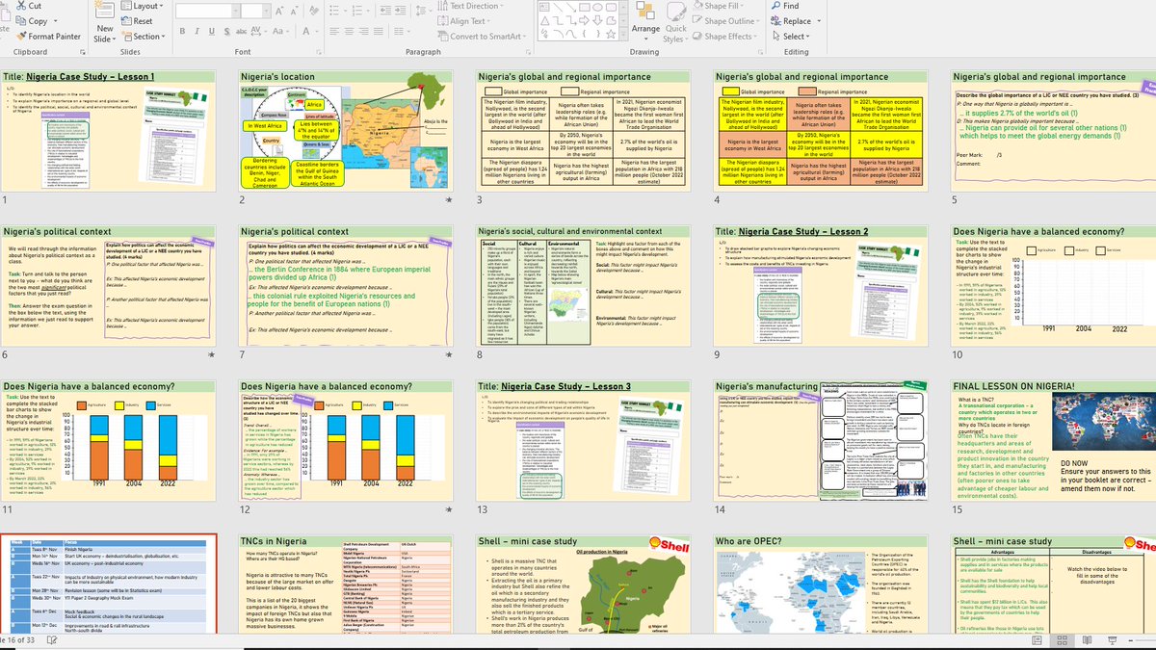Click Align Right paragraph icon

[x=364, y=32]
